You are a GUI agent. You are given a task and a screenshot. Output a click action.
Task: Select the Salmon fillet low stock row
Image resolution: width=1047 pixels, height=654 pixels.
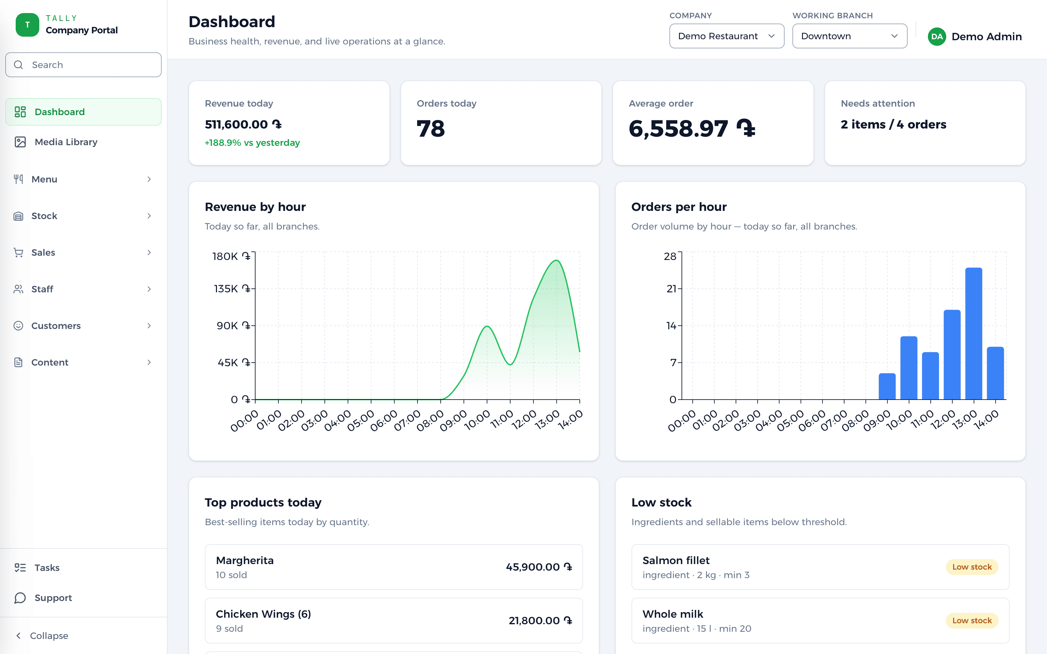820,567
